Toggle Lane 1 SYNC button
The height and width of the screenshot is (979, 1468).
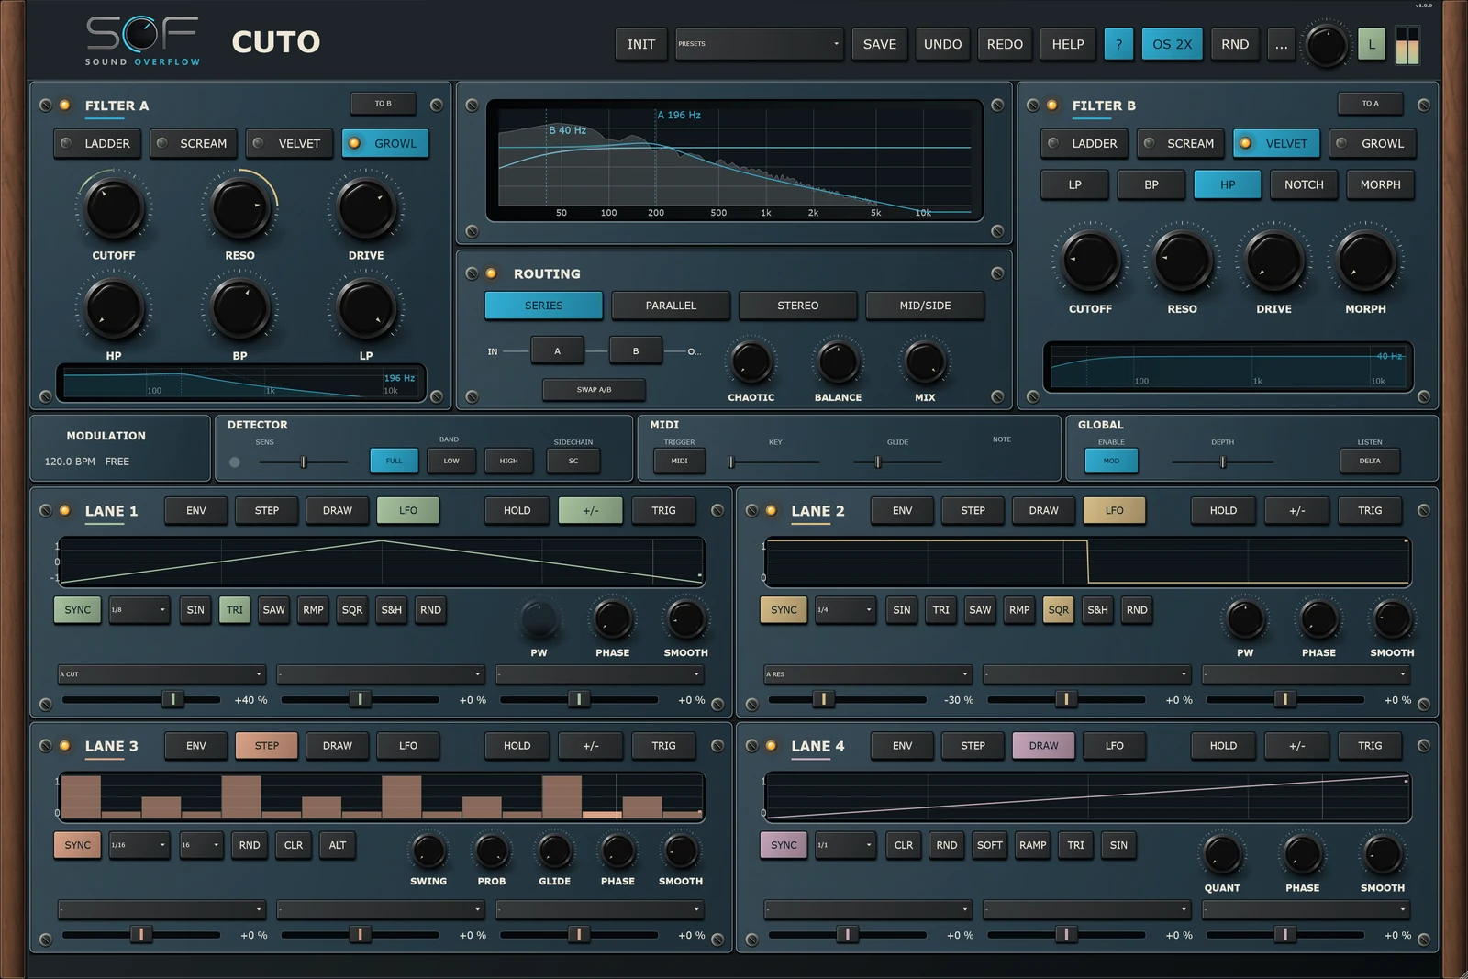tap(78, 610)
